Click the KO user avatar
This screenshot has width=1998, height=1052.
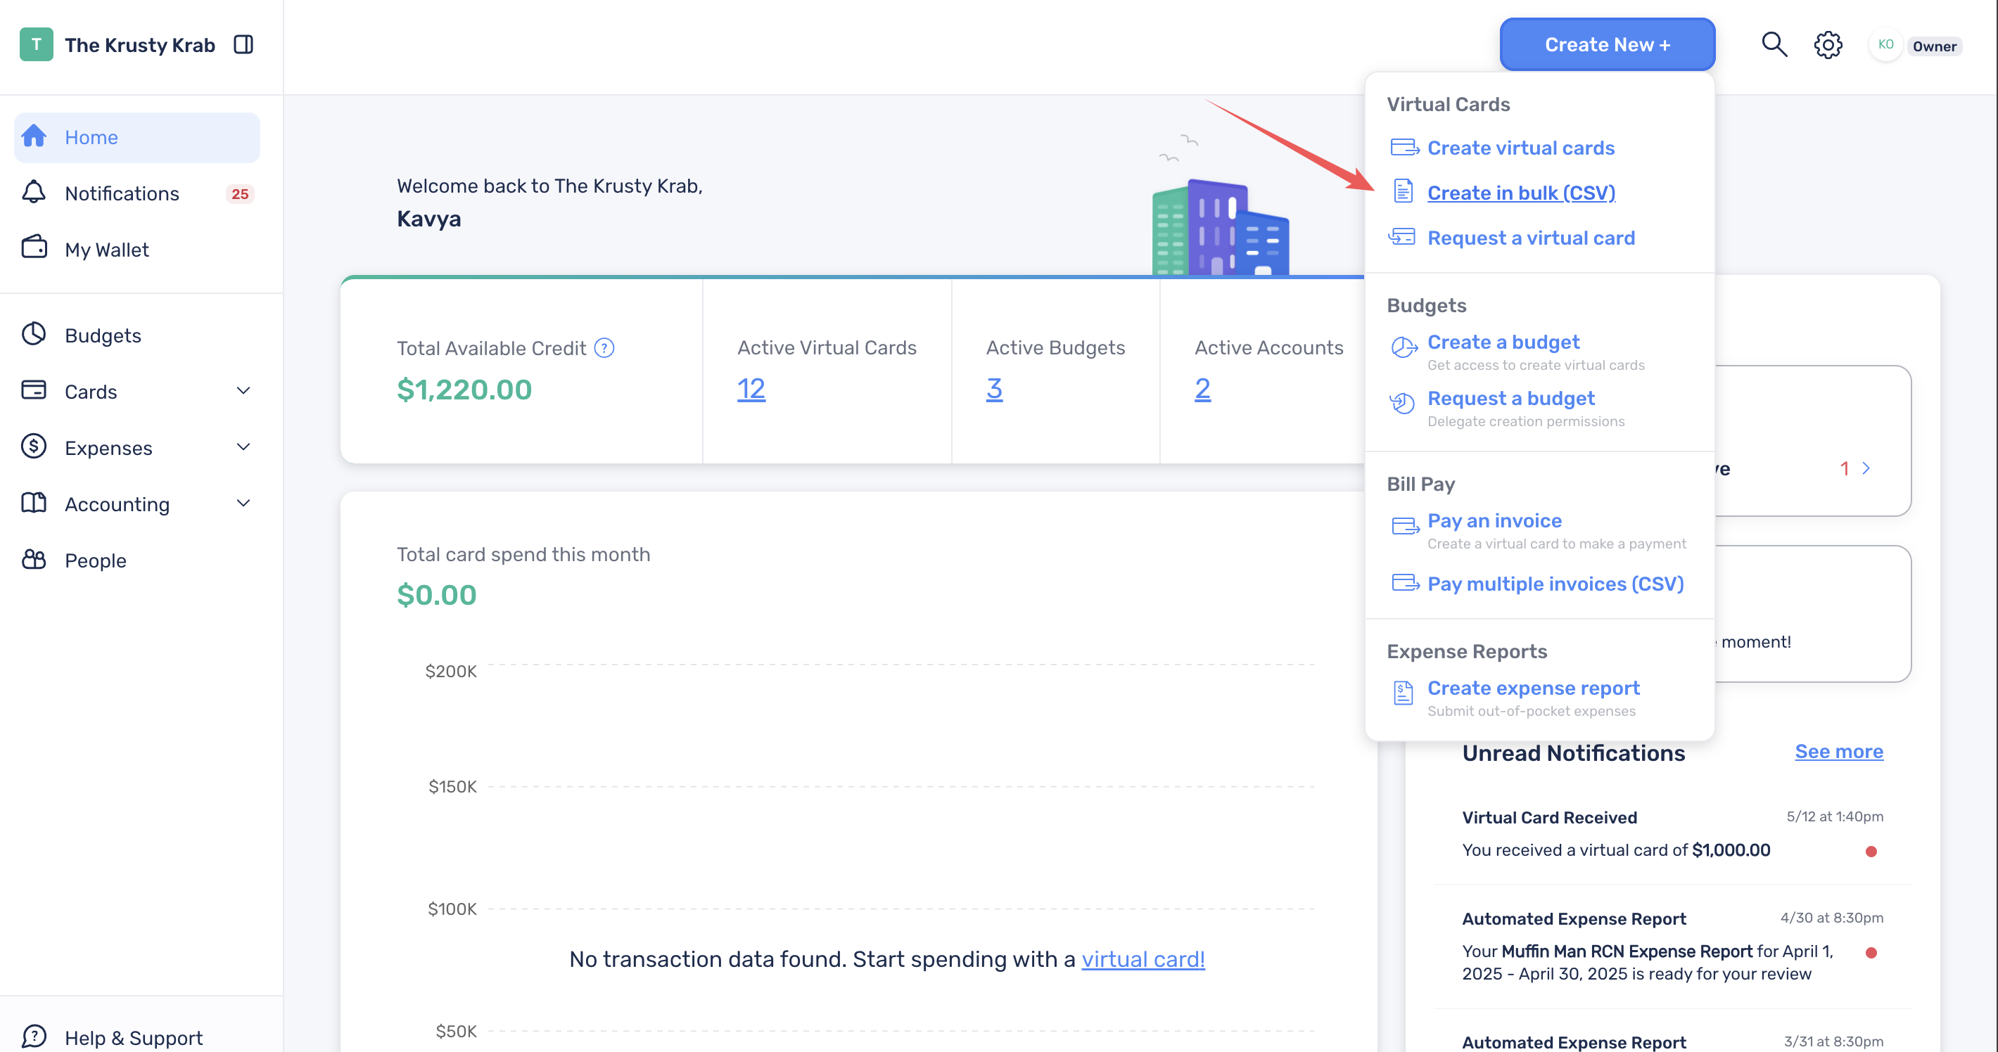click(1885, 45)
